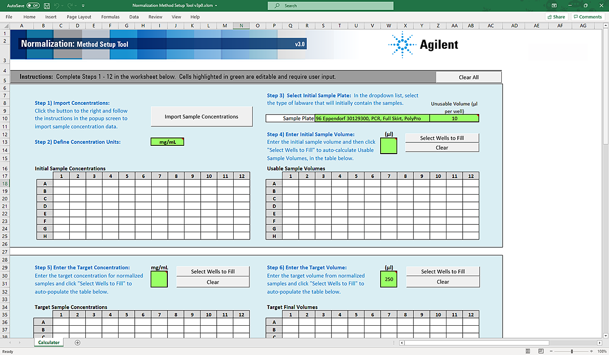Image resolution: width=609 pixels, height=355 pixels.
Task: Click Step 5 Select Wells to Fill button
Action: (213, 272)
